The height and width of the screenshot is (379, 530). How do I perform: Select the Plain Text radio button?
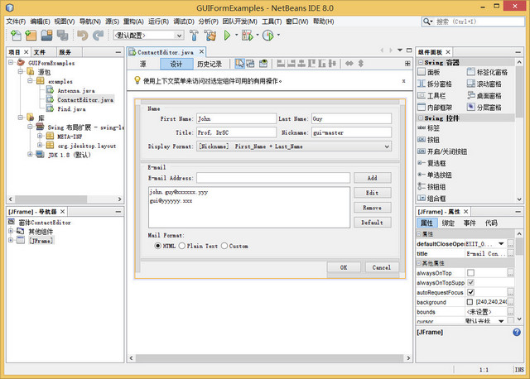pyautogui.click(x=182, y=246)
